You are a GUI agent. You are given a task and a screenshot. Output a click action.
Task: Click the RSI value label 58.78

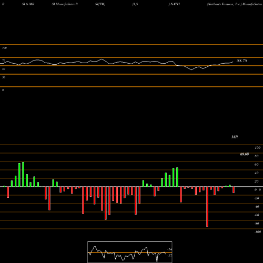pyautogui.click(x=242, y=60)
